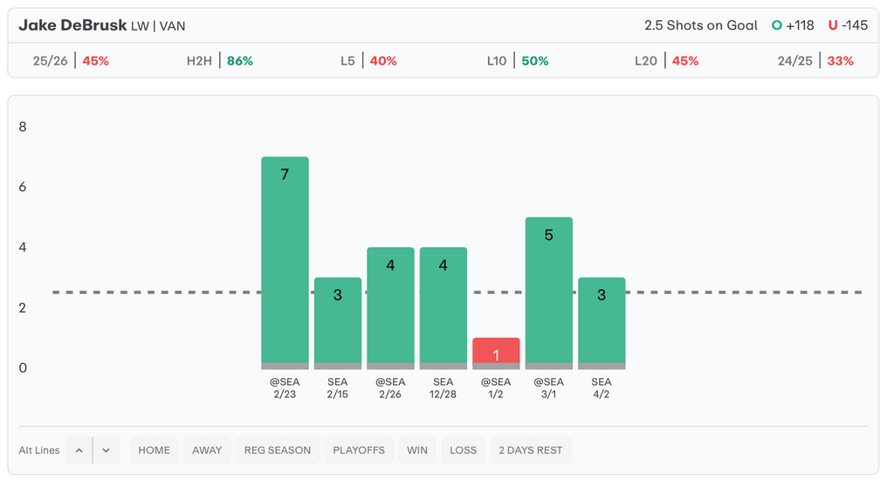Toggle the HOME games filter
Screen dimensions: 894x488
[154, 450]
